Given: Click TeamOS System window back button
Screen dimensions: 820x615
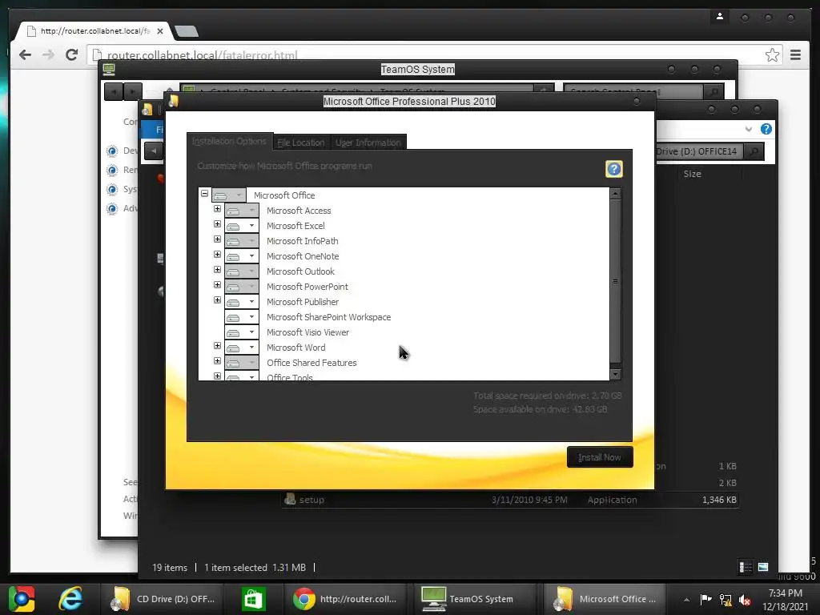Looking at the screenshot, I should (x=114, y=91).
